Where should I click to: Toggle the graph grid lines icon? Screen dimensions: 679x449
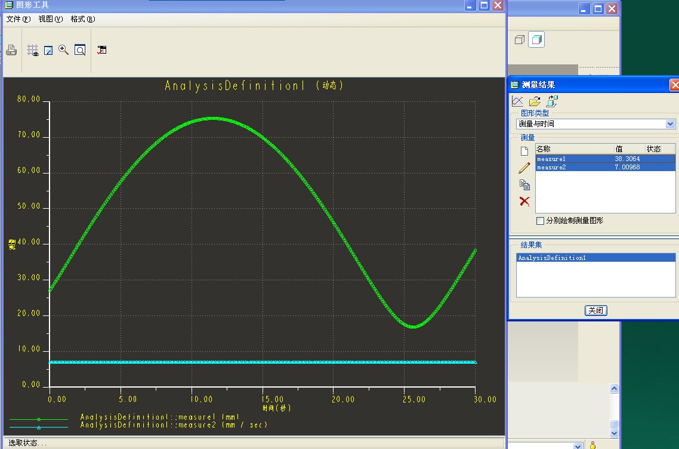33,50
